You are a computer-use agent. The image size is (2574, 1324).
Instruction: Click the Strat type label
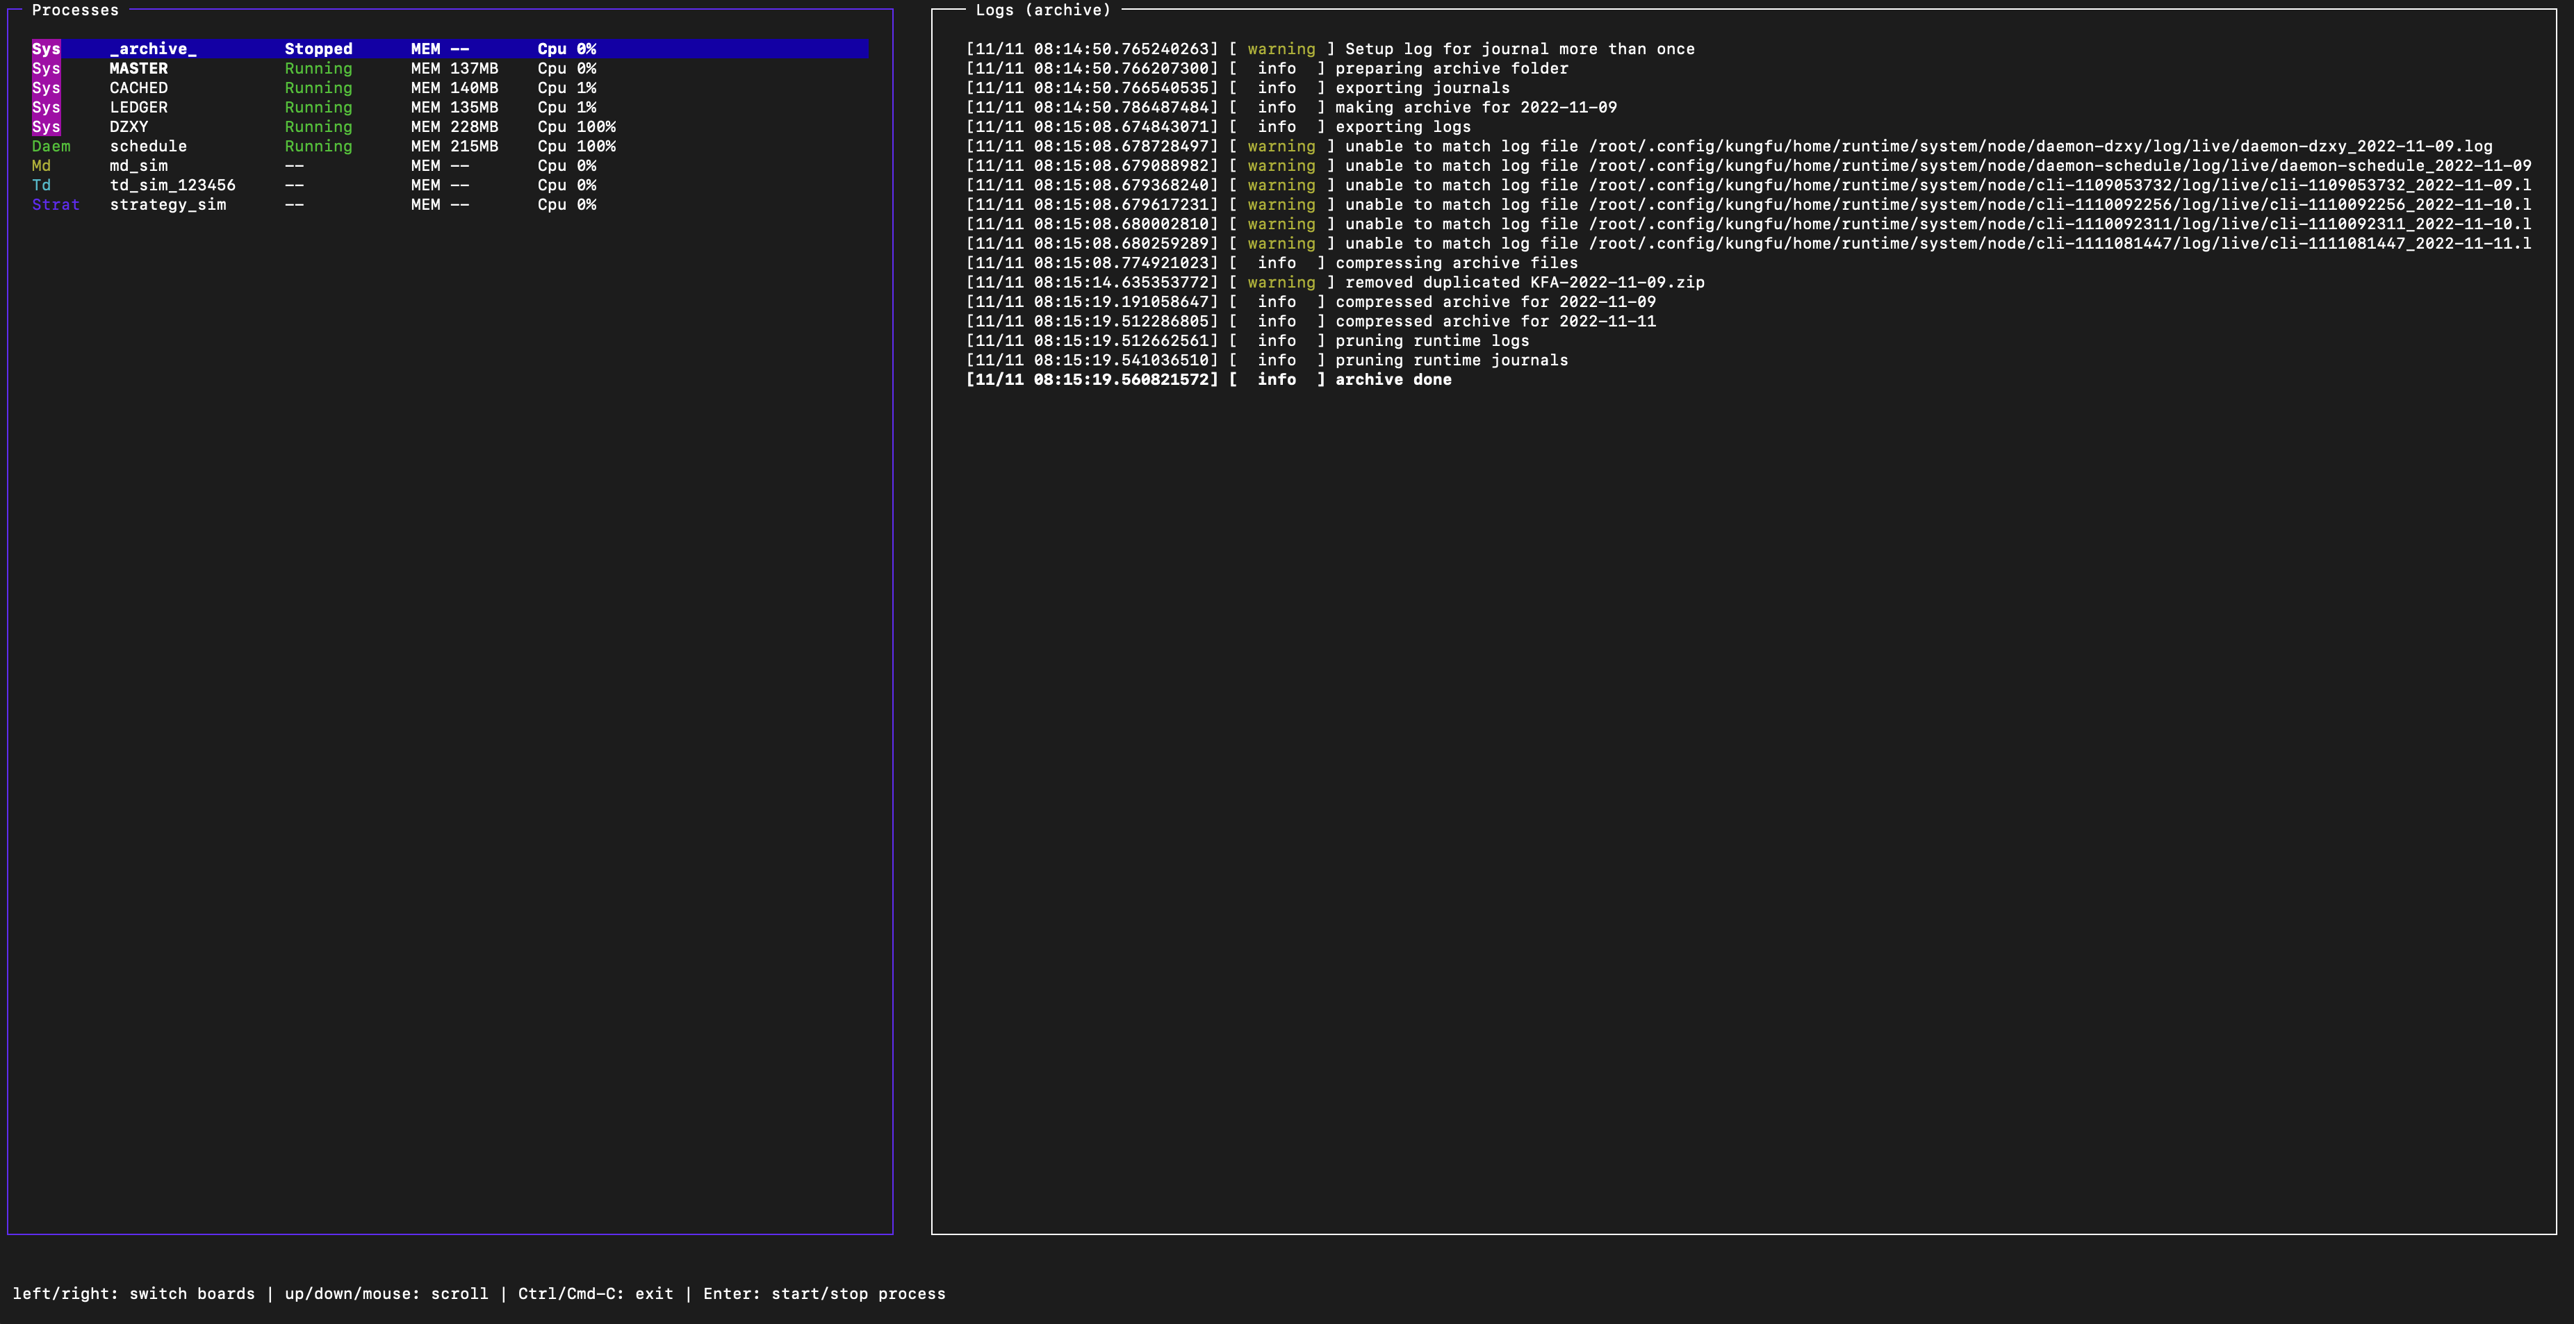[x=56, y=205]
